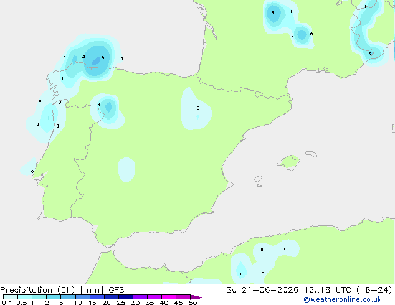
Task: Pick the 35–40 mm legend color box
Action: point(155,297)
